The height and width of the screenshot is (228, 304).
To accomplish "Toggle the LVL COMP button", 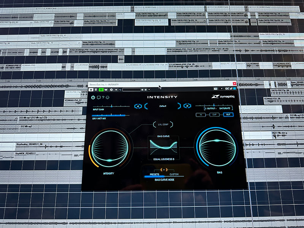I will tap(163, 125).
